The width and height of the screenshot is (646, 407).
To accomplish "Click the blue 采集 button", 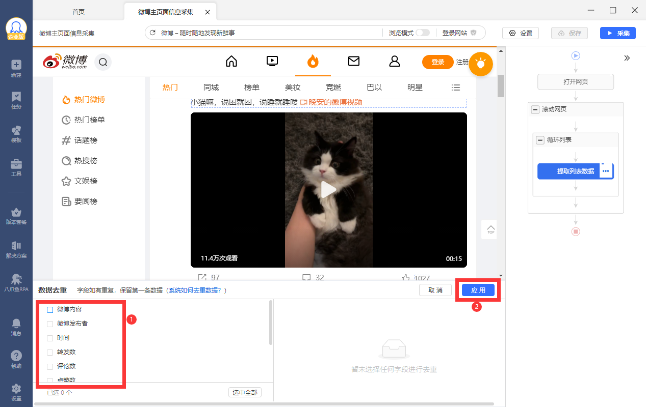I will click(x=618, y=33).
